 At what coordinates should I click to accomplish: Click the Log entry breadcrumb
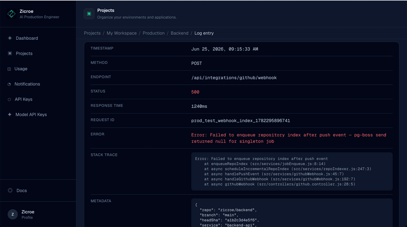coord(204,33)
